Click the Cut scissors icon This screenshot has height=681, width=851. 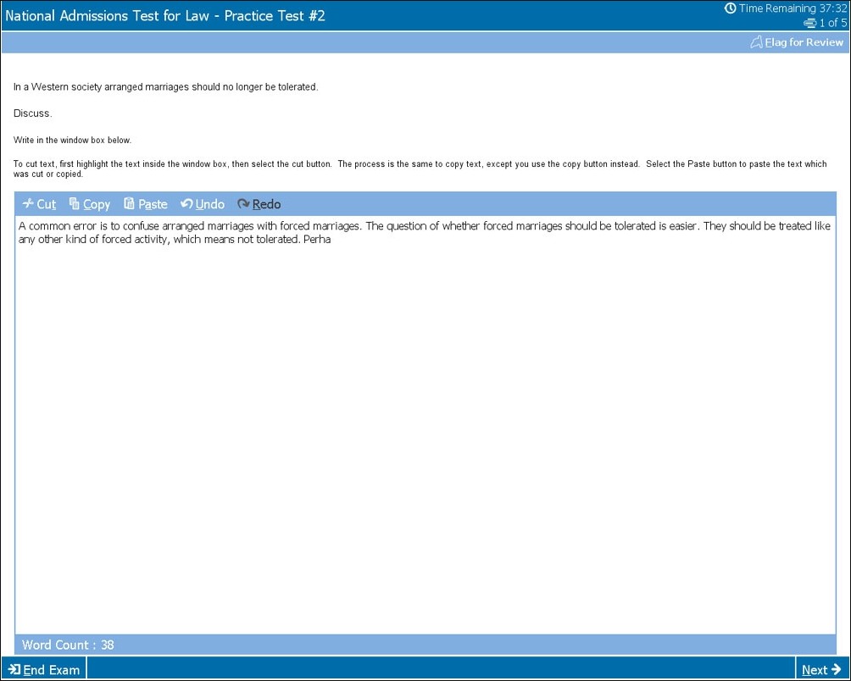point(28,203)
